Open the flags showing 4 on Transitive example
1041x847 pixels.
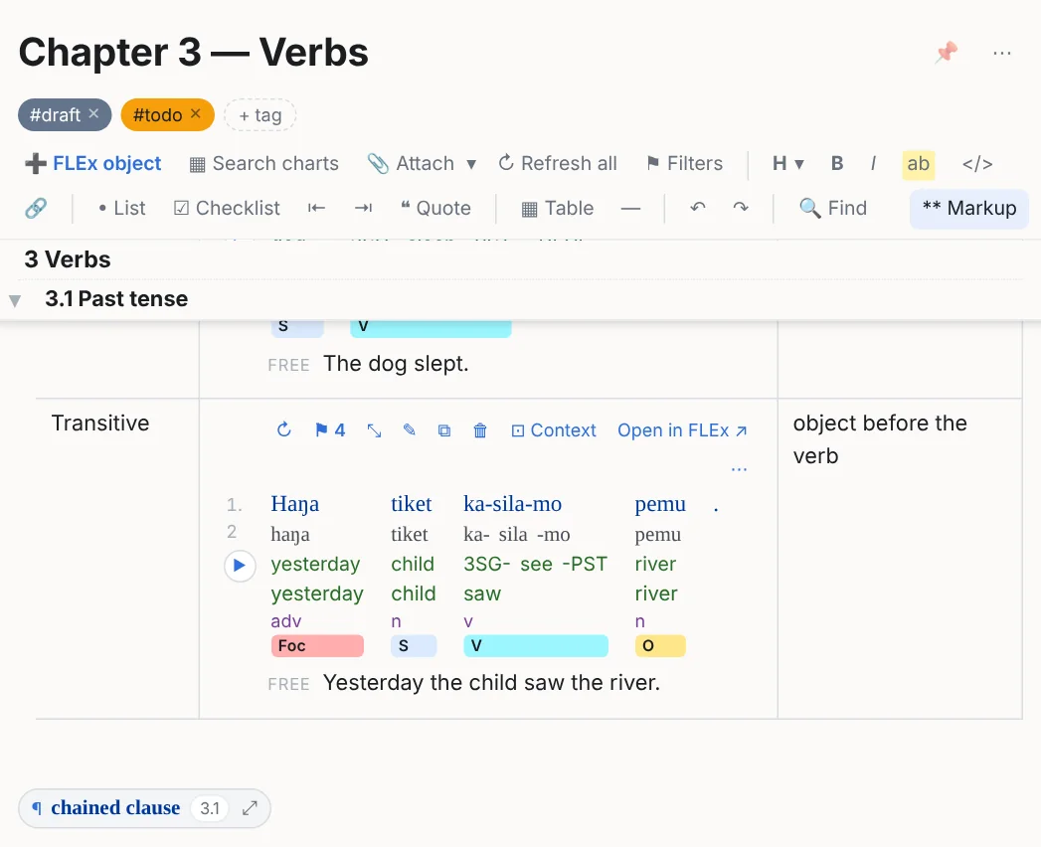(x=330, y=430)
